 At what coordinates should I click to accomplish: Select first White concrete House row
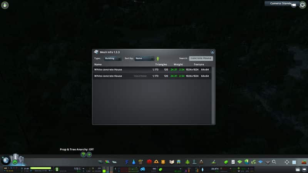coord(152,70)
